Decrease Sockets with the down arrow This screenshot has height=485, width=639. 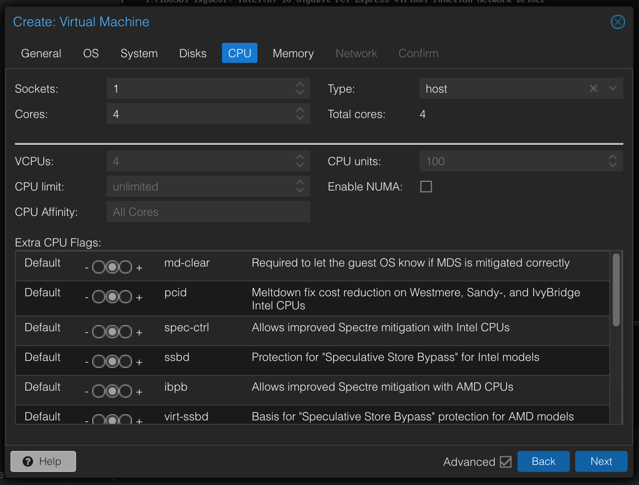300,92
